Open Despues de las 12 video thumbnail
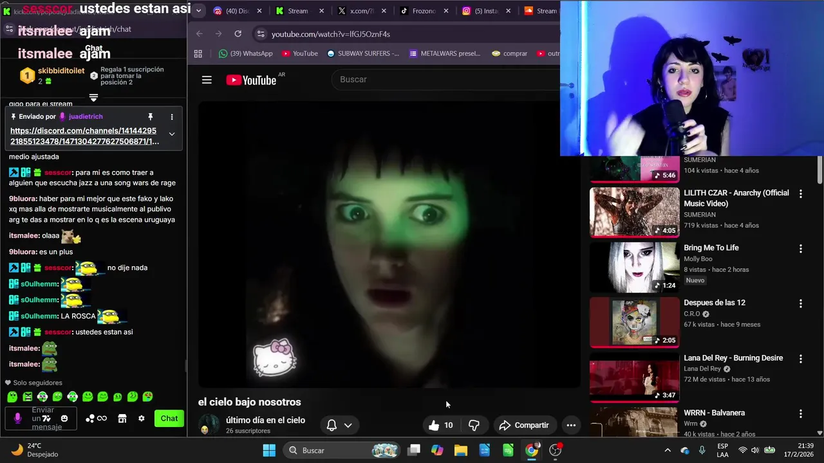This screenshot has height=463, width=824. (x=635, y=322)
